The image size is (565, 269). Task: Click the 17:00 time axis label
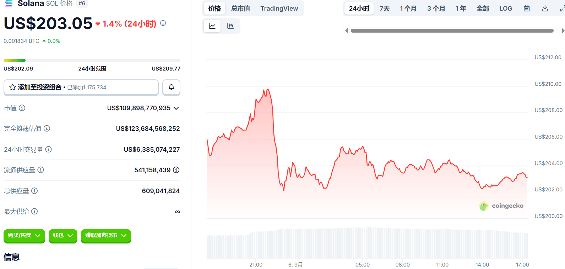pos(522,265)
